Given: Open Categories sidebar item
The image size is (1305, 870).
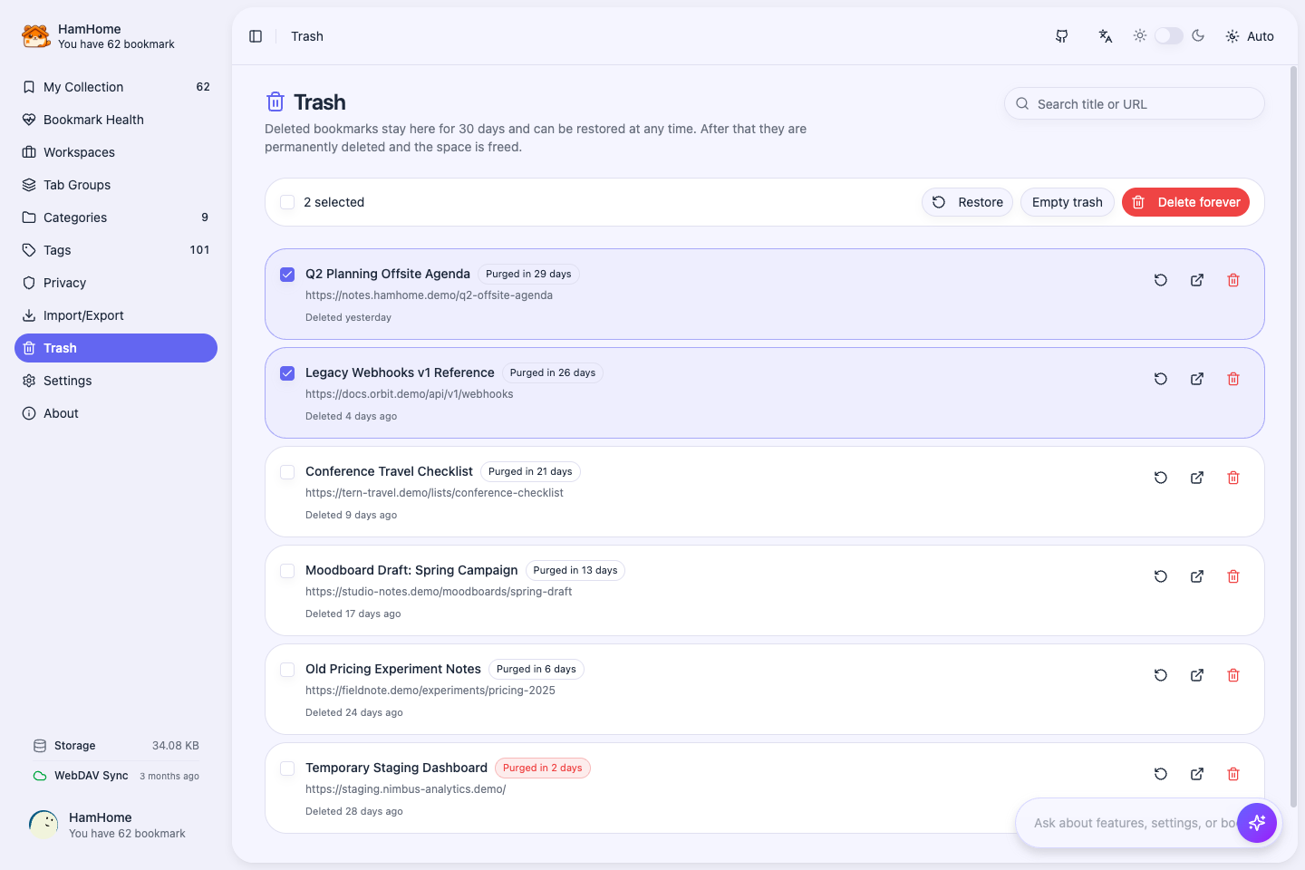Looking at the screenshot, I should (116, 217).
